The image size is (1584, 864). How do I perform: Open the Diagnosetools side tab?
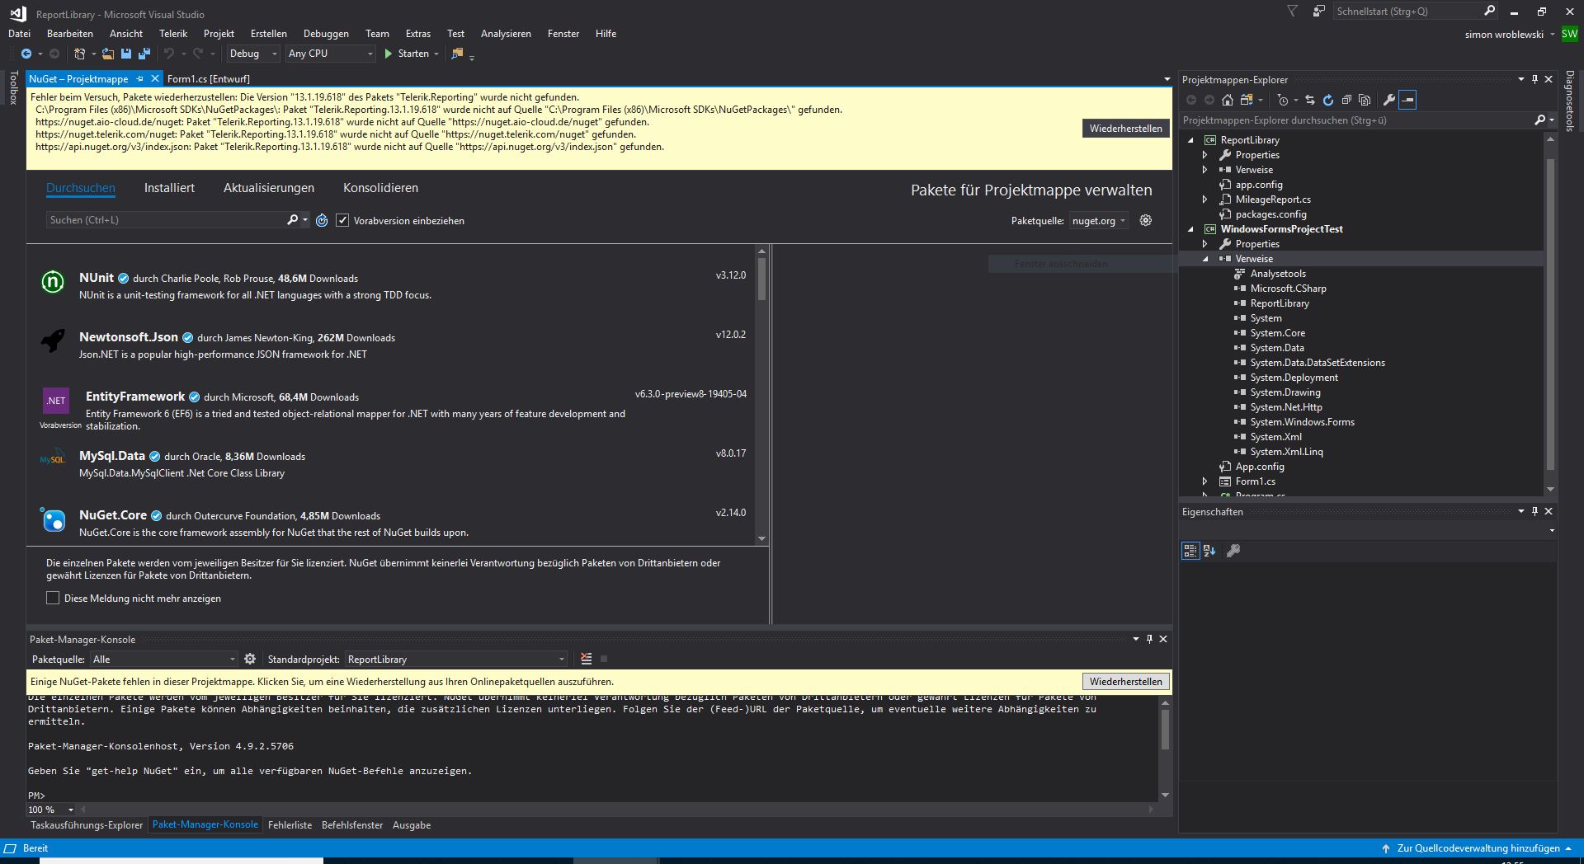tap(1569, 101)
